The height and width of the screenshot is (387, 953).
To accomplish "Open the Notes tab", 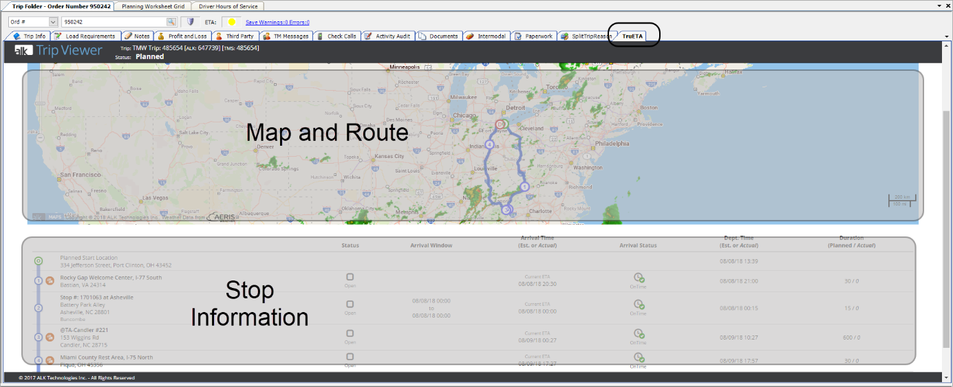I will point(137,36).
